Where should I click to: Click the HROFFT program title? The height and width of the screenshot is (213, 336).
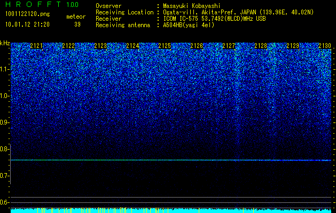(x=33, y=4)
